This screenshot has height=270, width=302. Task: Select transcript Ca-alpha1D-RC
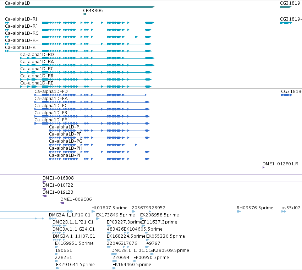pos(86,72)
